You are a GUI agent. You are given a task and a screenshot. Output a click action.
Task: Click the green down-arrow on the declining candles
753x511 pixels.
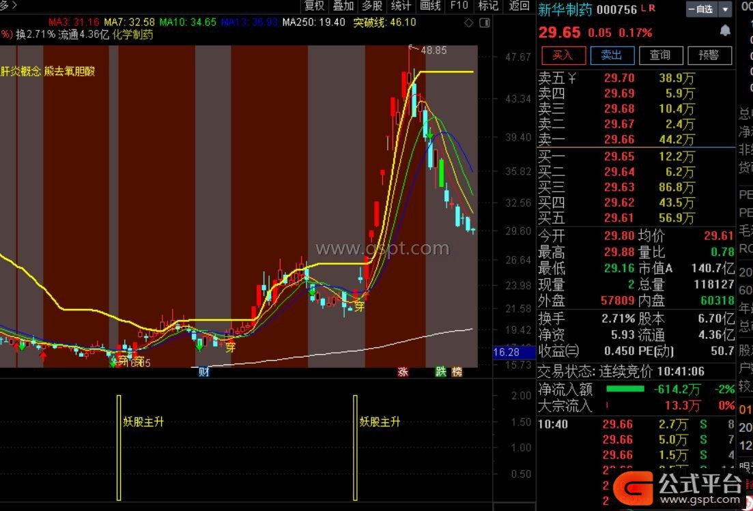coord(430,135)
